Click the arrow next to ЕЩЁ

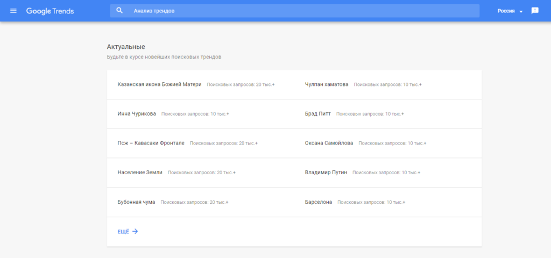tap(135, 232)
